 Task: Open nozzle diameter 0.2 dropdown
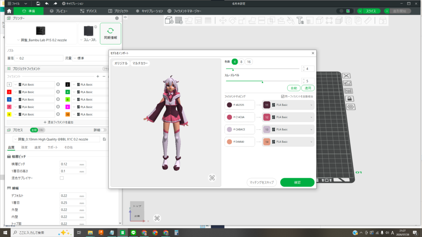coord(39,58)
